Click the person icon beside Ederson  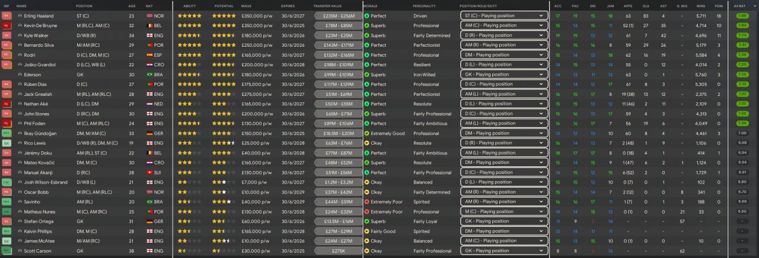pyautogui.click(x=20, y=75)
